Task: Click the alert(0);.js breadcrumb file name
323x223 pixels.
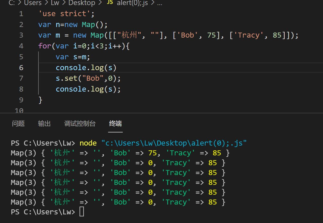Action: click(x=132, y=3)
